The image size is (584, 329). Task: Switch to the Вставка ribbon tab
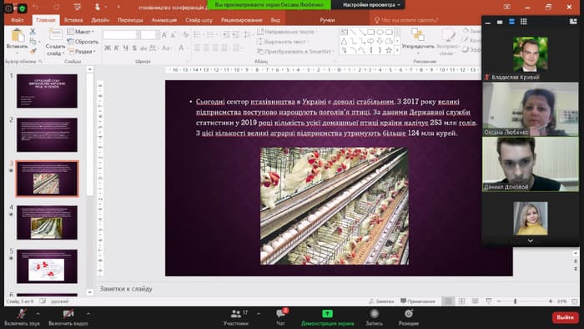73,20
